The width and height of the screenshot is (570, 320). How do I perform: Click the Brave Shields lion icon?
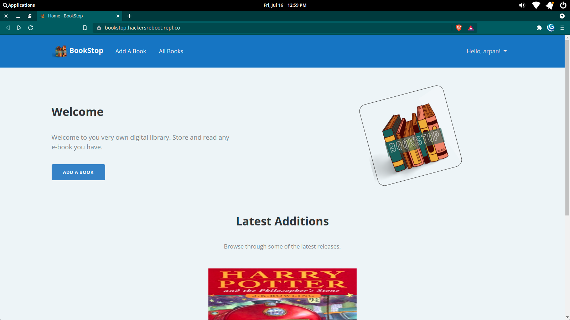(x=459, y=28)
